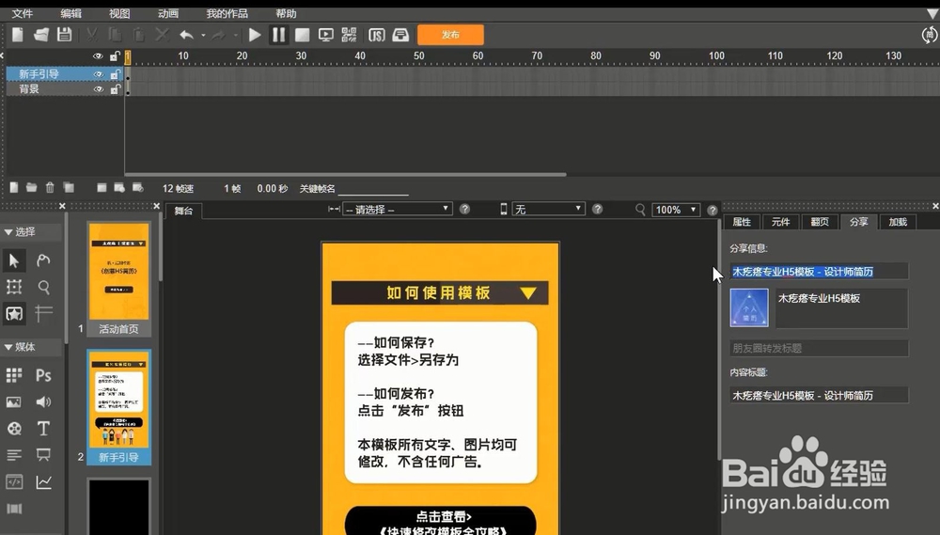Click the share thumbnail image
This screenshot has height=535, width=940.
click(749, 307)
